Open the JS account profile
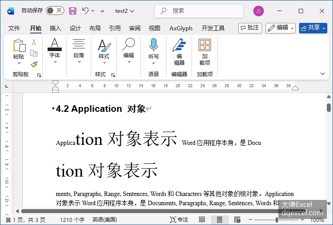The image size is (333, 225). point(259,11)
